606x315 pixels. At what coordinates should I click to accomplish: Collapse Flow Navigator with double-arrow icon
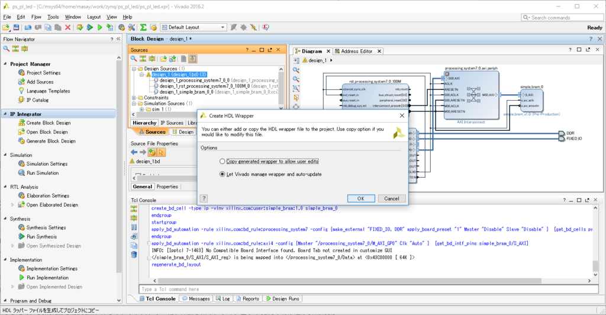point(118,39)
